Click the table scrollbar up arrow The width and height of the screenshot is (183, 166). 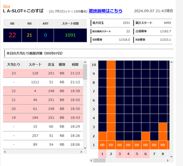[85, 62]
